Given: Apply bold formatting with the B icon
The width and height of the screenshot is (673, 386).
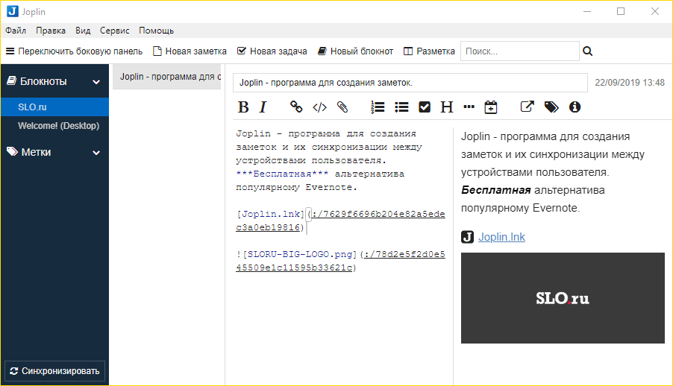Looking at the screenshot, I should (243, 107).
